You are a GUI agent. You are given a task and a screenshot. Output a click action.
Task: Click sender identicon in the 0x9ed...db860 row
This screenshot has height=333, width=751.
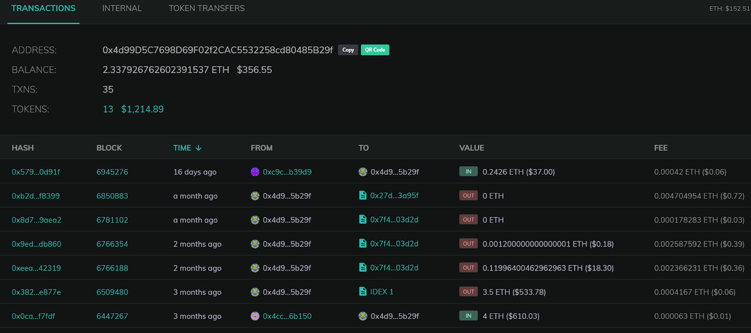(x=255, y=244)
